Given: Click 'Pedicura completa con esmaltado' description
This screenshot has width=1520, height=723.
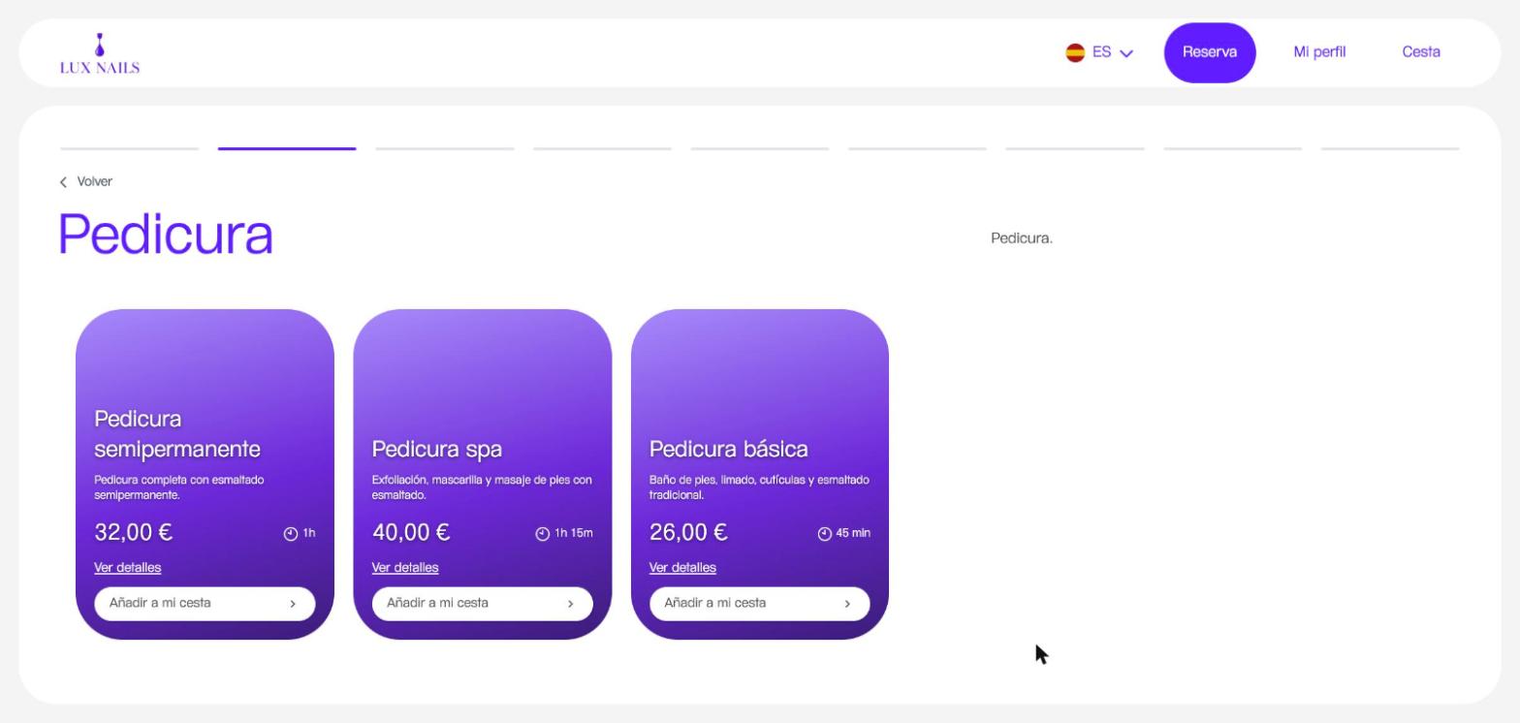Looking at the screenshot, I should click(179, 487).
